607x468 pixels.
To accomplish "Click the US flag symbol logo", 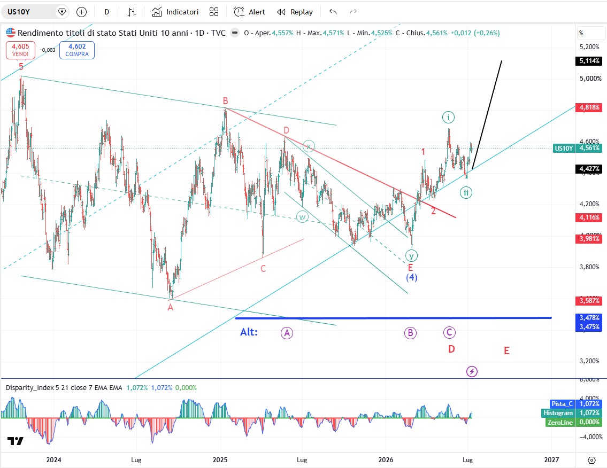I will (x=11, y=33).
